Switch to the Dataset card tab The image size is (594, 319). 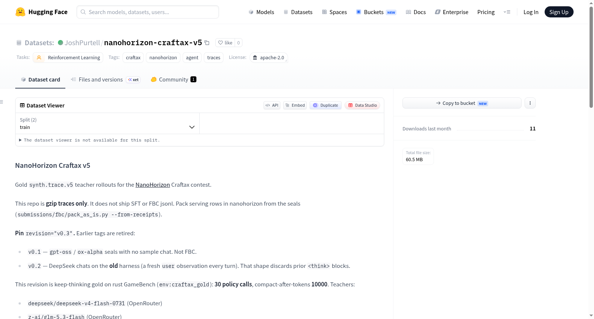click(x=40, y=80)
